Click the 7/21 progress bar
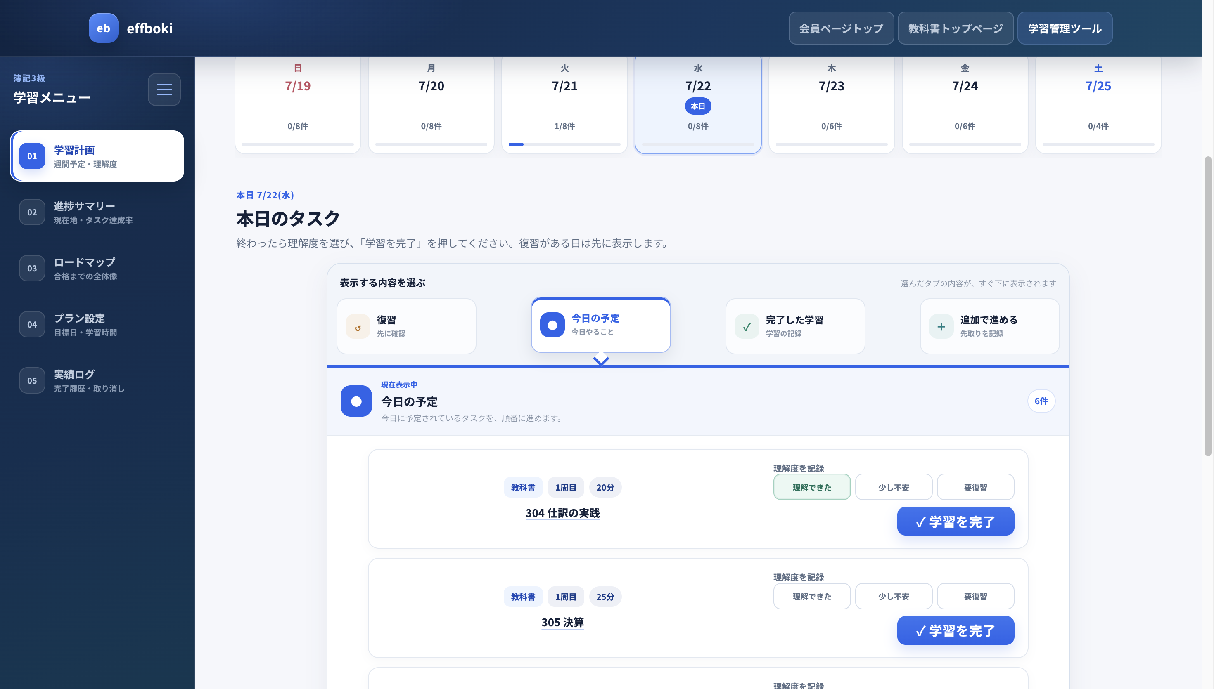The height and width of the screenshot is (689, 1214). [x=564, y=144]
